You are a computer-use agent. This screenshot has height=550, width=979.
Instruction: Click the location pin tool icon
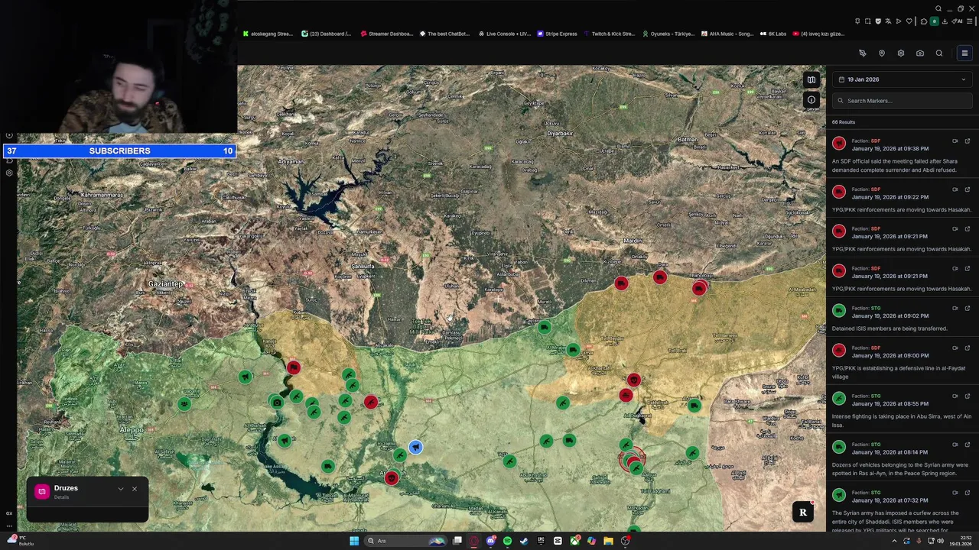point(881,53)
